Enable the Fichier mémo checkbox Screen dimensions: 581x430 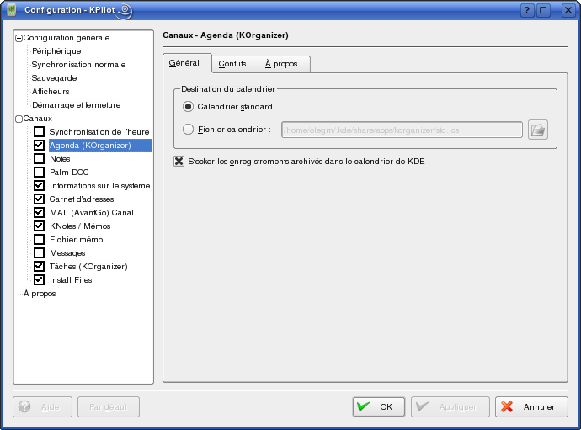pos(40,240)
